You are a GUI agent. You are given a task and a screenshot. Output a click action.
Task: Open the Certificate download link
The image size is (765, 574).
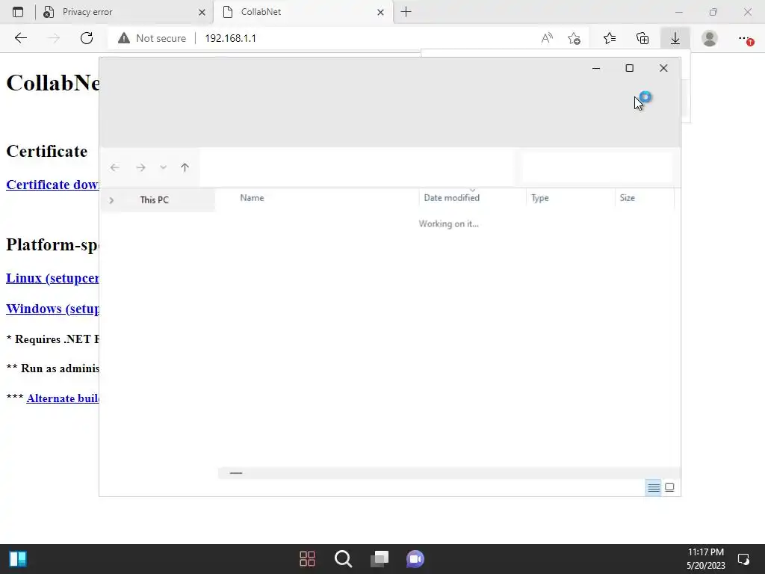(52, 185)
